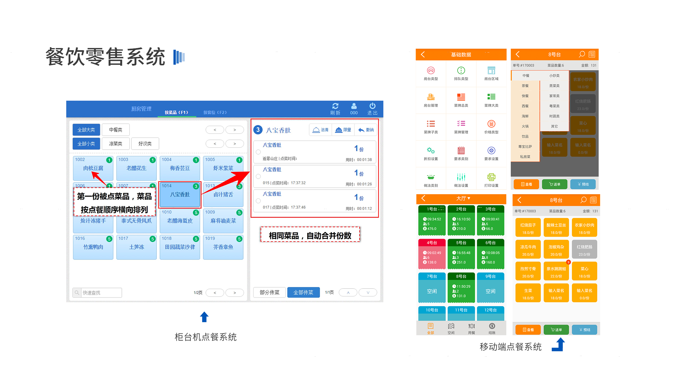This screenshot has width=683, height=386.
Task: Open 折扣设置 gears icon
Action: 431,151
